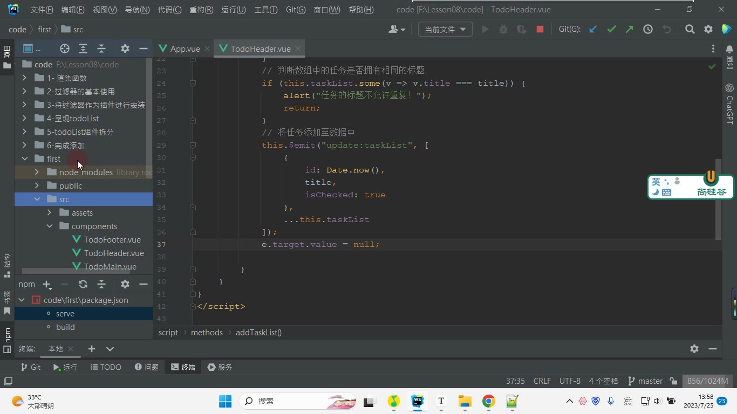Click the Git update project arrow icon
This screenshot has width=737, height=414.
593,30
